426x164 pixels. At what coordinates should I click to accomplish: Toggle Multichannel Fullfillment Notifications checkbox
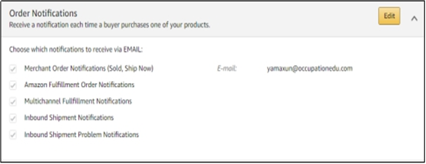(x=13, y=101)
